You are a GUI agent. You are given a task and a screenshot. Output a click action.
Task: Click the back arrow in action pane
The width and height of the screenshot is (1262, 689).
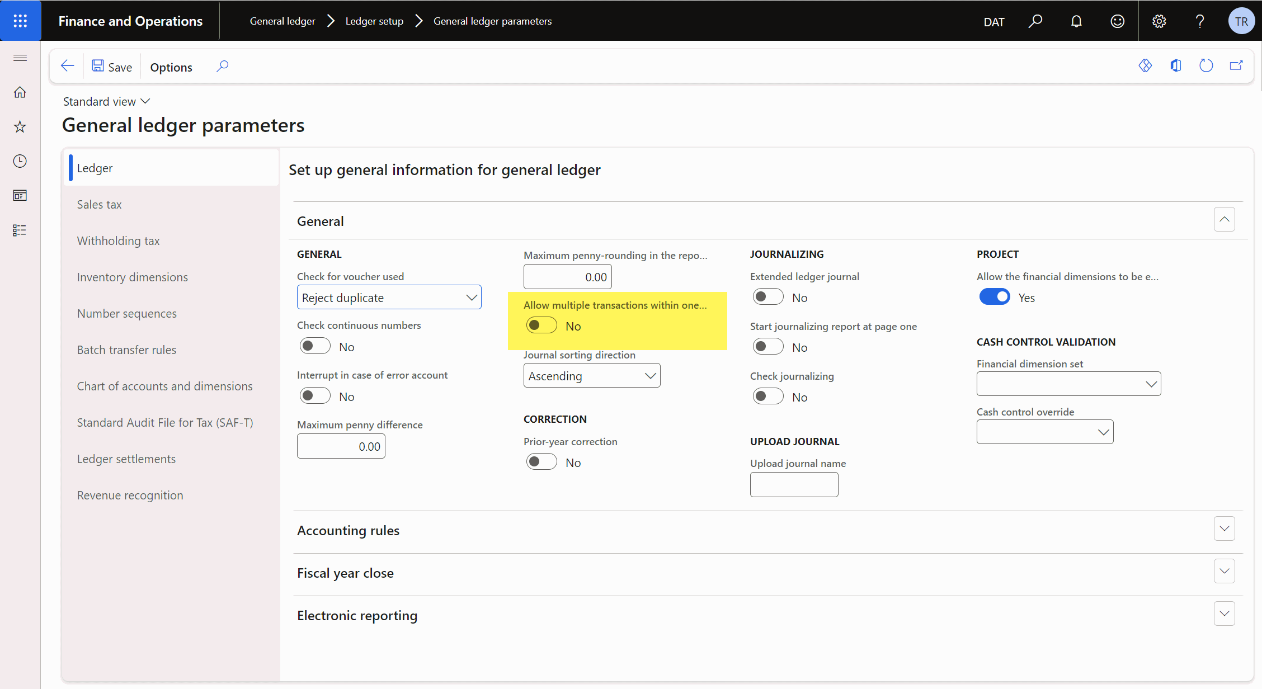click(x=68, y=66)
